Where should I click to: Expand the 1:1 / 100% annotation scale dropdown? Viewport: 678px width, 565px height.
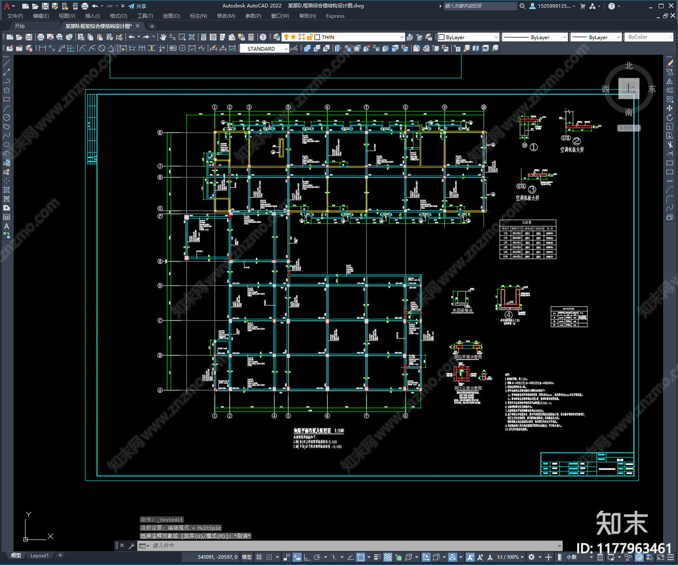pyautogui.click(x=510, y=557)
